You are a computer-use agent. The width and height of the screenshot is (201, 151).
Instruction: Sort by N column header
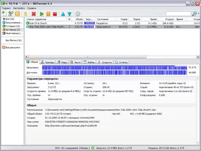coord(69,19)
